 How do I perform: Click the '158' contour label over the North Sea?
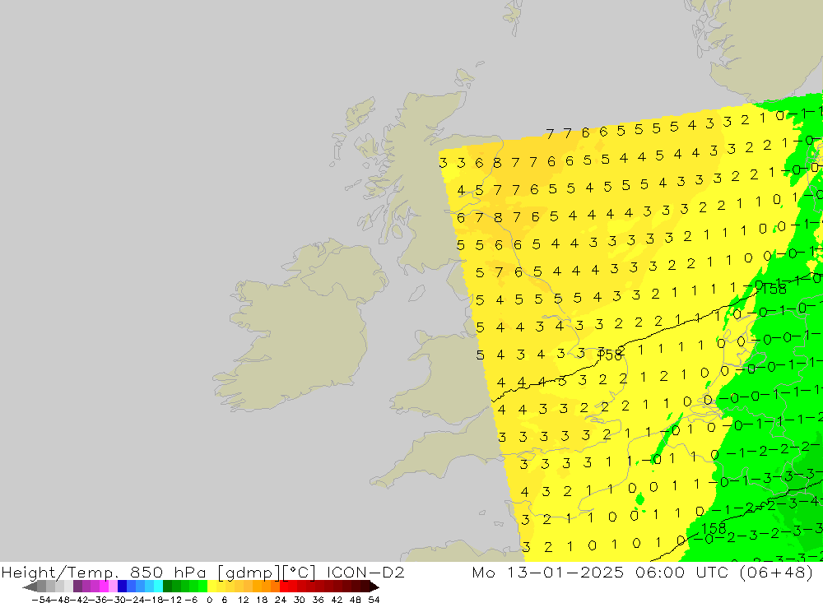coord(611,355)
